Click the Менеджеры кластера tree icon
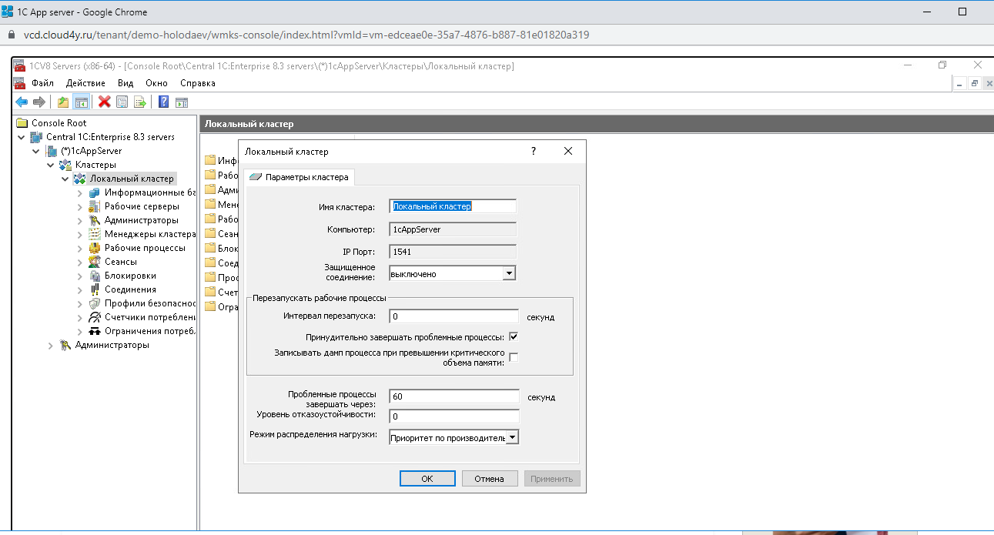994x535 pixels. [x=95, y=234]
